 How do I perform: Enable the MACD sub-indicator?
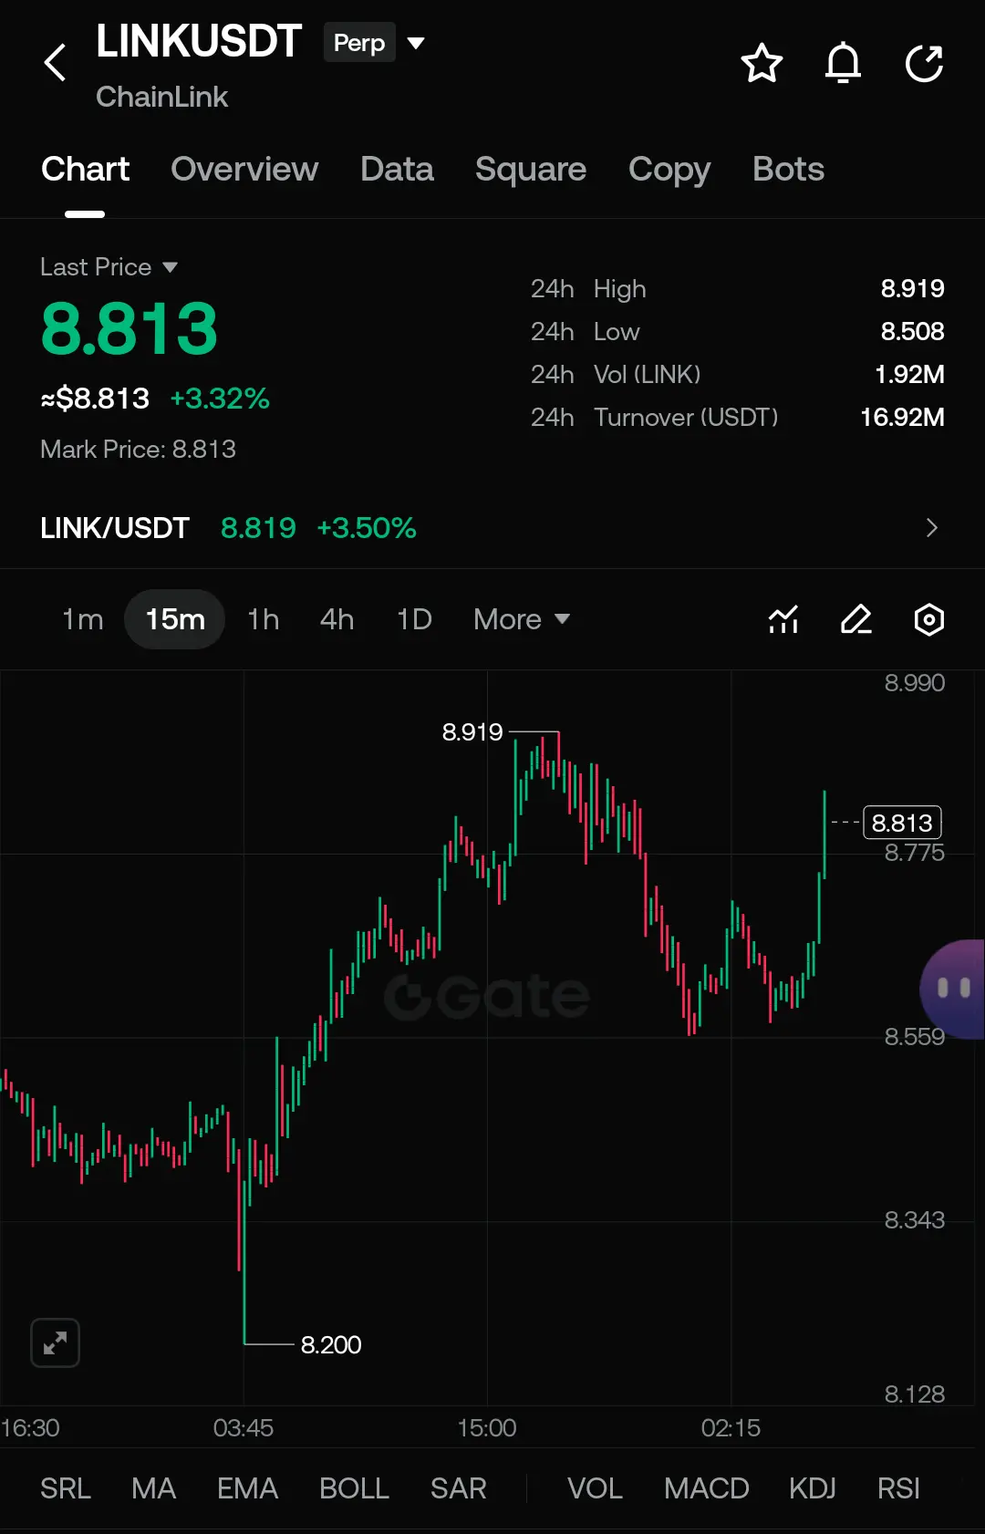point(706,1488)
